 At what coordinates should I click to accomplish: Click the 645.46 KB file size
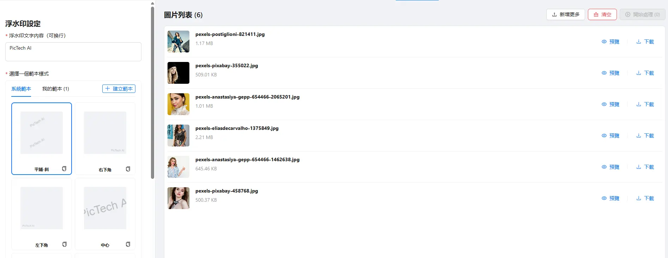[206, 169]
